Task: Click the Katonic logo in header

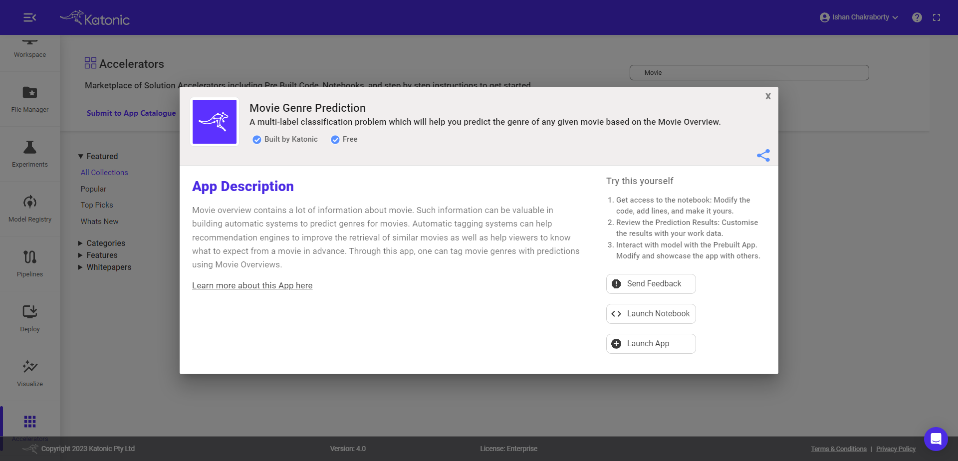Action: point(95,18)
